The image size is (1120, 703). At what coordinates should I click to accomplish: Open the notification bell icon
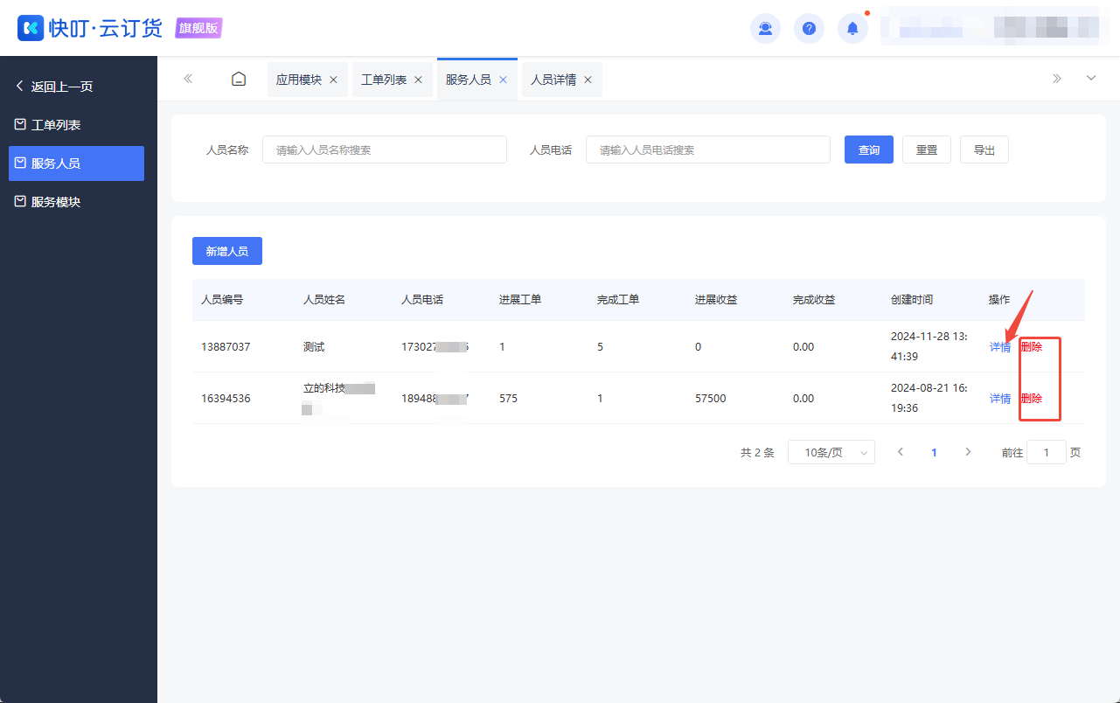(852, 28)
